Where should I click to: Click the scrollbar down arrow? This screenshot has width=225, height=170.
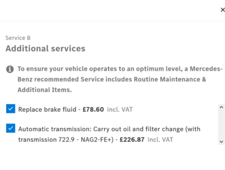221,141
